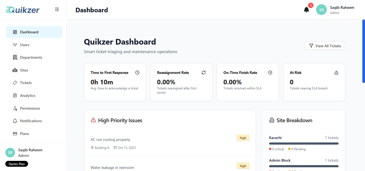Viewport: 365px width, 171px height.
Task: Click the check-circle icon on On-Time Finish Rate
Action: tap(270, 73)
